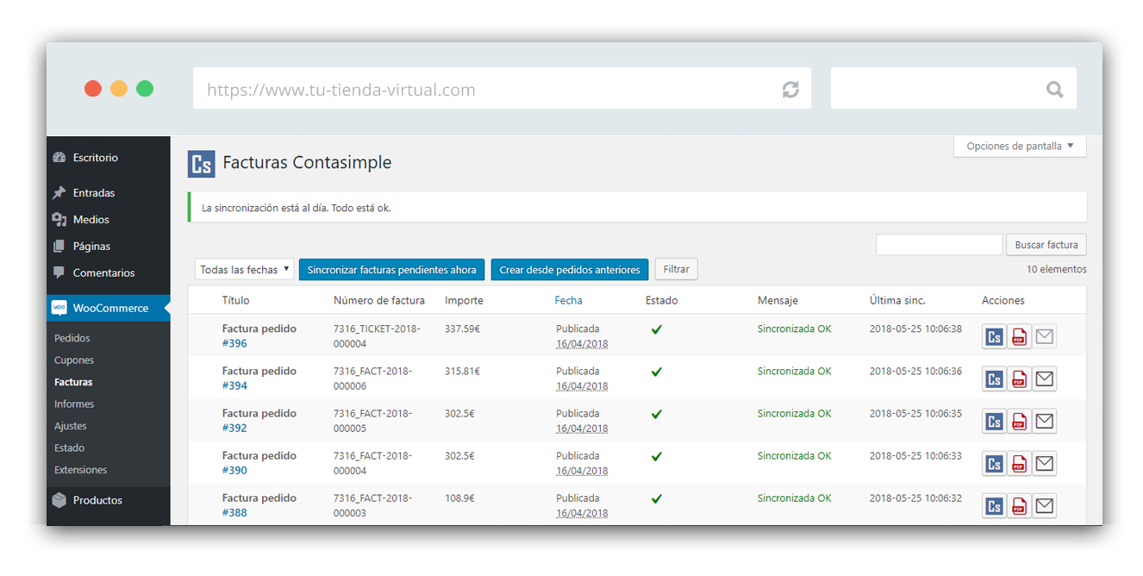Send invoice #390 by email icon
This screenshot has width=1143, height=576.
pos(1044,464)
